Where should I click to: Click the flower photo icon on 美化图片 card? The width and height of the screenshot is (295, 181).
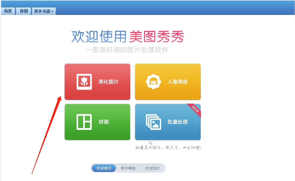(x=84, y=82)
